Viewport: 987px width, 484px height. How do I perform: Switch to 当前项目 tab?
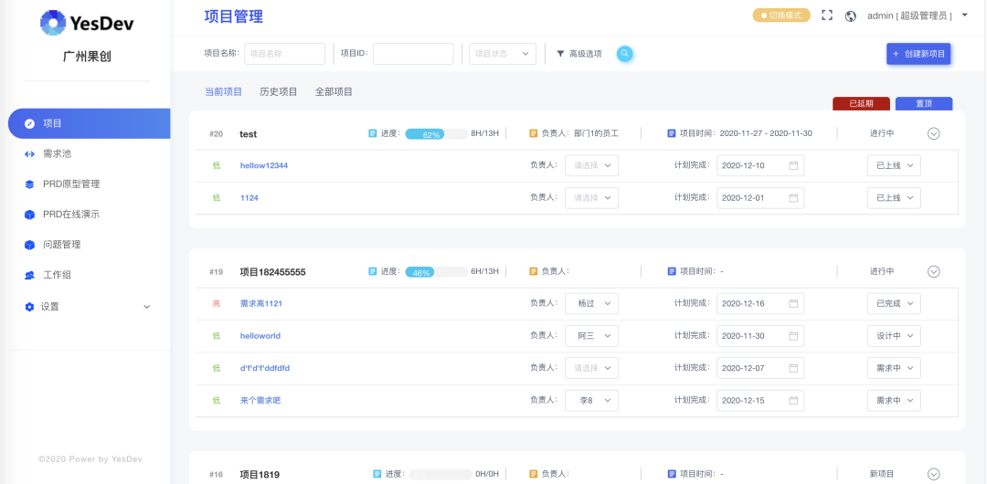224,92
